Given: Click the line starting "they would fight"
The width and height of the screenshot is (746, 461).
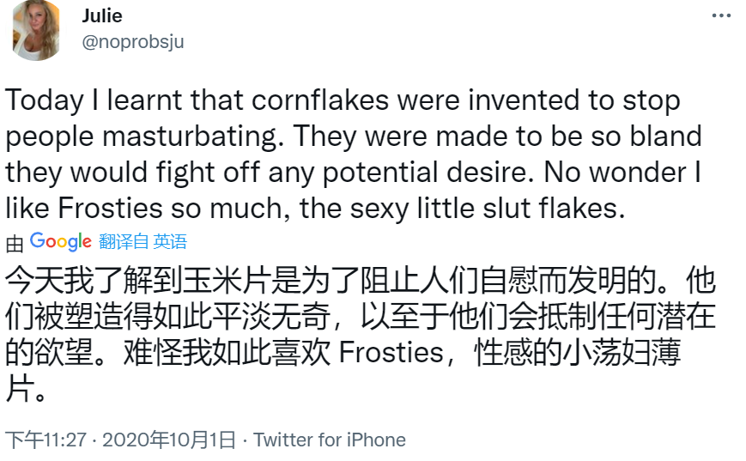Looking at the screenshot, I should [x=353, y=173].
